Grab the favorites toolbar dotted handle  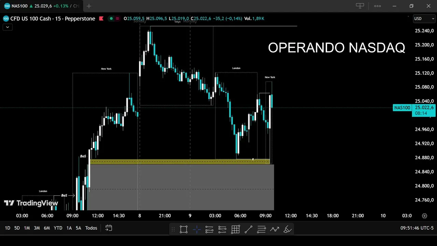coord(173,229)
